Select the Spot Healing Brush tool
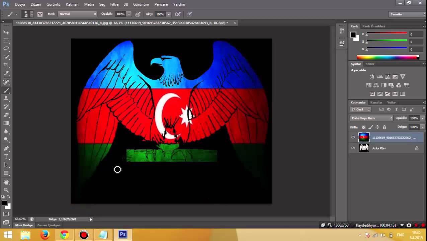 tap(6, 82)
